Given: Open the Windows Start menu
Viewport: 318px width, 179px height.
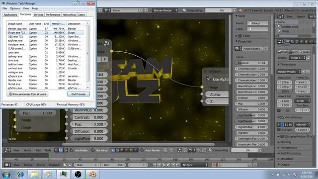Looking at the screenshot, I should [x=6, y=175].
